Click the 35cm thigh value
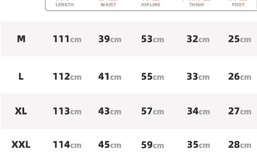The width and height of the screenshot is (257, 157). [198, 145]
